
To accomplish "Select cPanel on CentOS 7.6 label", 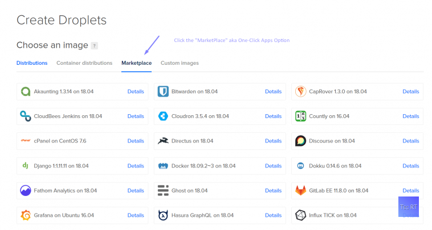I will tap(60, 141).
